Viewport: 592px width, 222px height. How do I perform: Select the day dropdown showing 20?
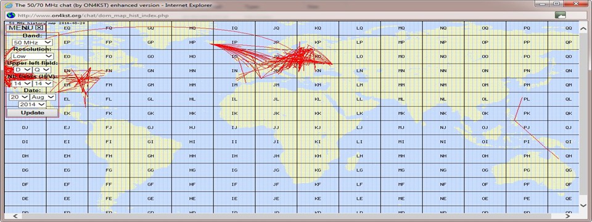(x=19, y=97)
